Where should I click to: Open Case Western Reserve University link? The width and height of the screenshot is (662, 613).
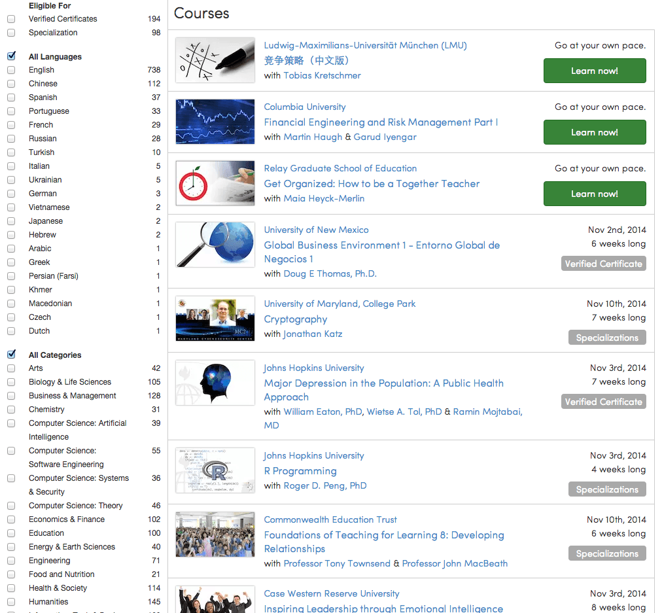332,593
